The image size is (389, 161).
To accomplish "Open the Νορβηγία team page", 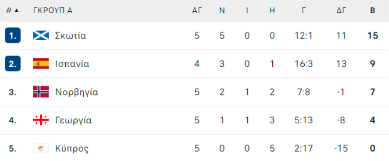I will click(77, 92).
